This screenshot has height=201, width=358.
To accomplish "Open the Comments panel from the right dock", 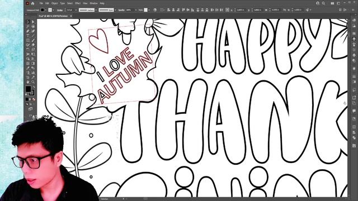I will point(354,111).
